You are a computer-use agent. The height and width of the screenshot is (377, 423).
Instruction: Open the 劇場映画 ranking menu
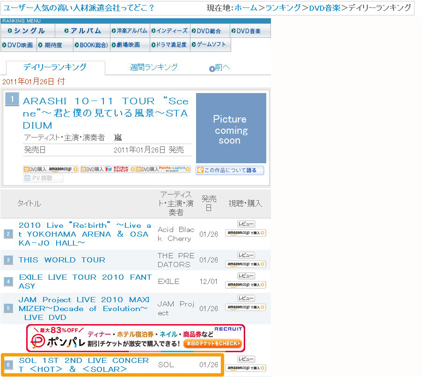click(130, 45)
